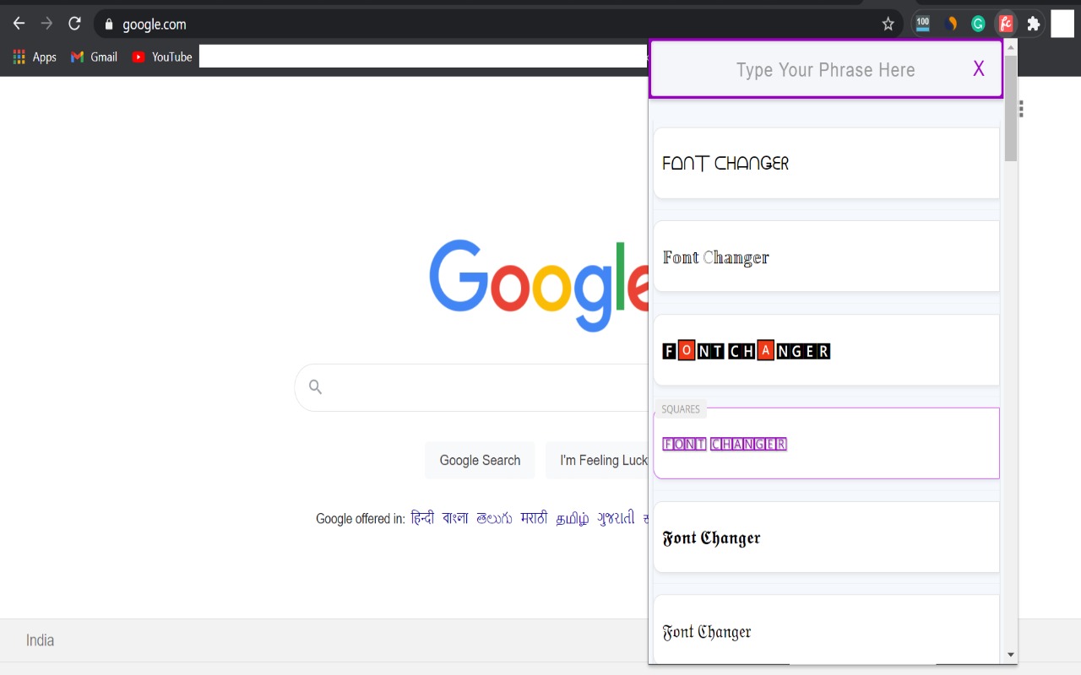This screenshot has width=1081, height=675.
Task: Click the padlock in the address bar
Action: 107,24
